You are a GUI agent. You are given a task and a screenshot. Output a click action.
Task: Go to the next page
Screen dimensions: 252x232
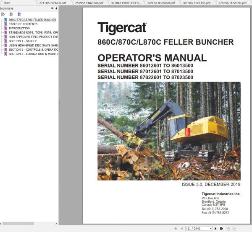(215, 229)
